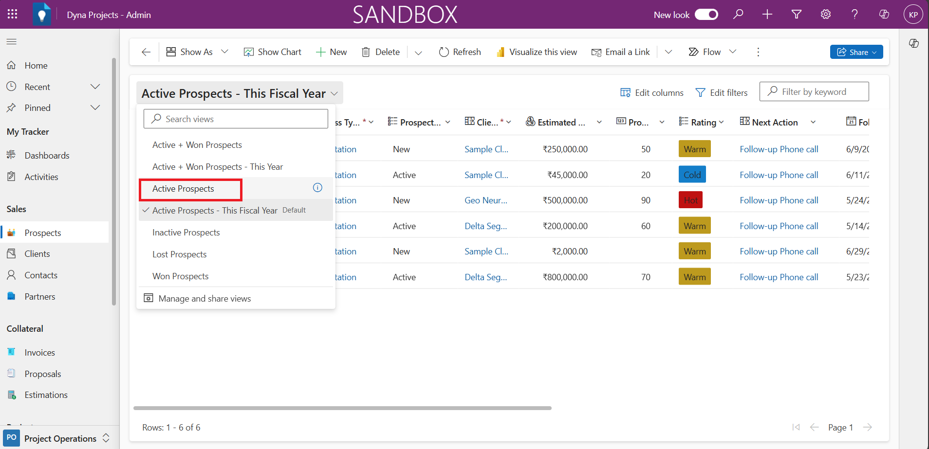Expand the Recent section in sidebar
The height and width of the screenshot is (449, 929).
tap(95, 87)
